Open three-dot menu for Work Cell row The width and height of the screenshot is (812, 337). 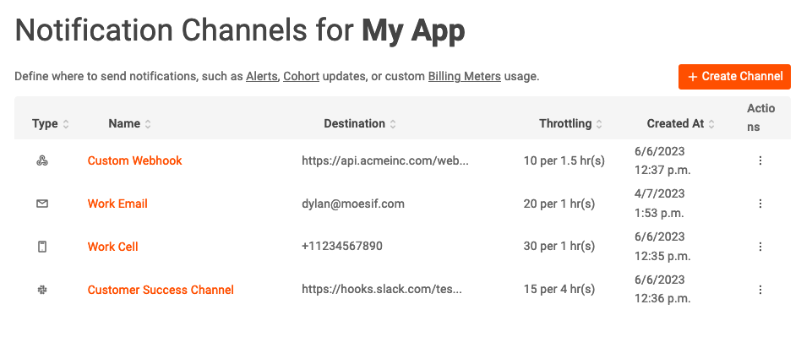coord(760,247)
